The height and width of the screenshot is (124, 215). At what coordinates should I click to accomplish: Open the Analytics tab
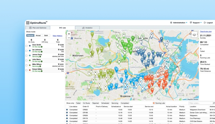[x=87, y=28]
